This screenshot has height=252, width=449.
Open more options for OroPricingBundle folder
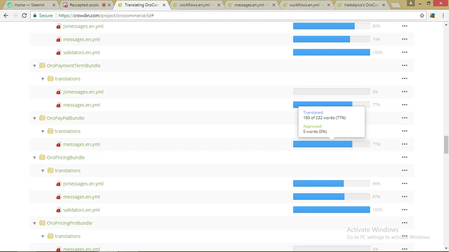[404, 157]
